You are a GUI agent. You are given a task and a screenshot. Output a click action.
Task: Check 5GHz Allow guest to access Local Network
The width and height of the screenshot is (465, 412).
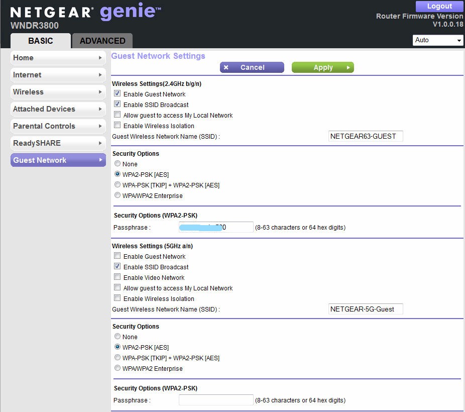click(118, 287)
